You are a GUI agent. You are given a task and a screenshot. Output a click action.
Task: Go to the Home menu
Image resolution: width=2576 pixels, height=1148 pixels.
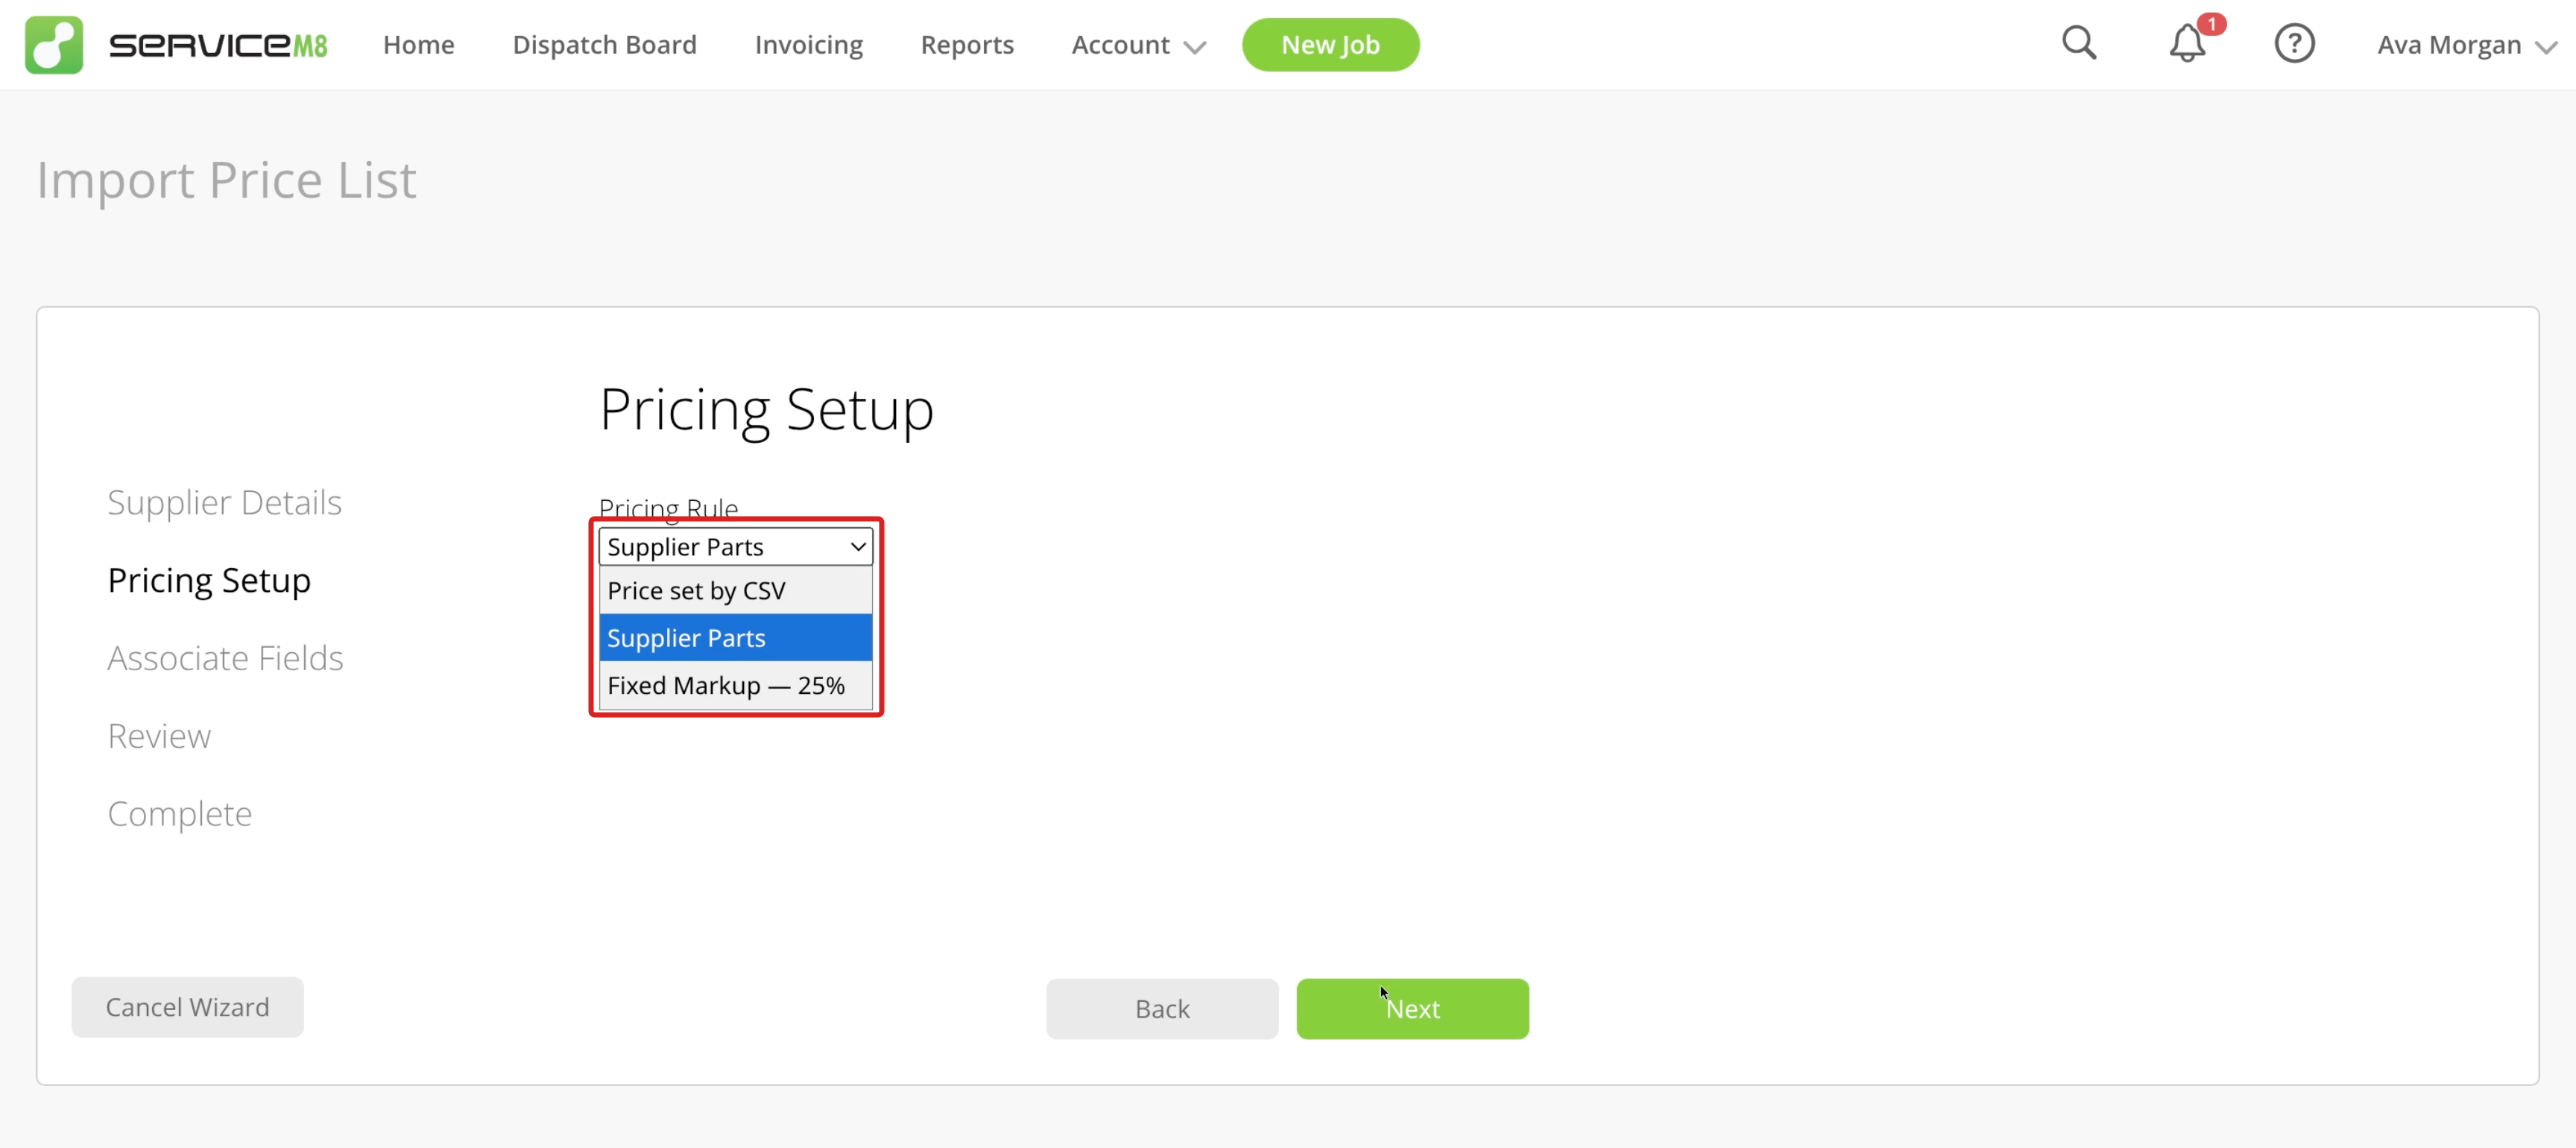[418, 45]
